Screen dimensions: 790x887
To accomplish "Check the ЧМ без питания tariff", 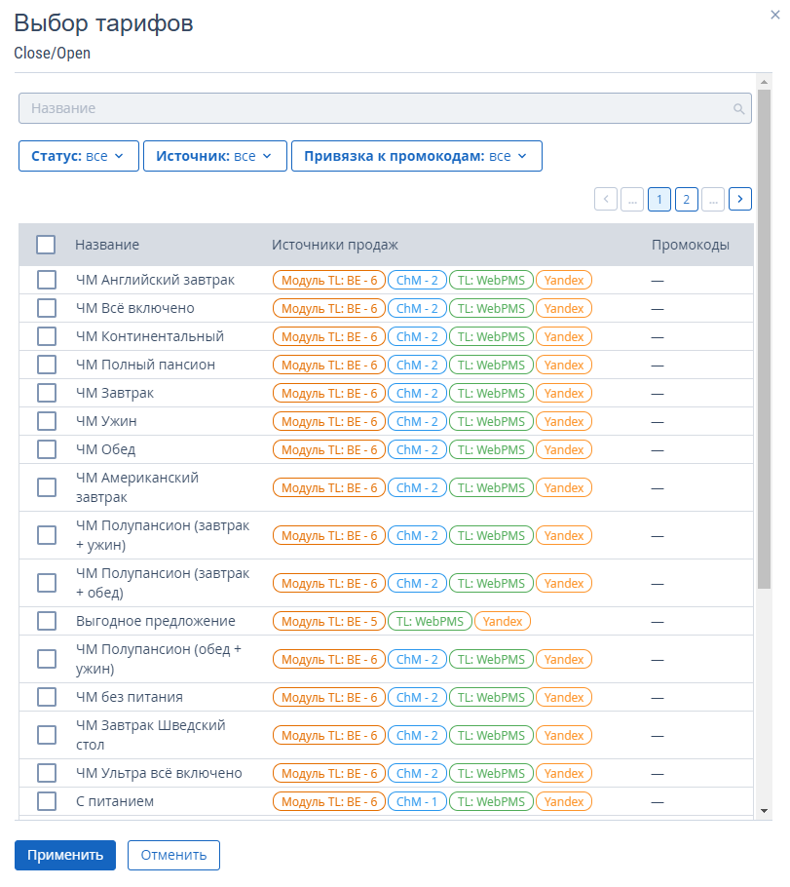I will click(47, 697).
